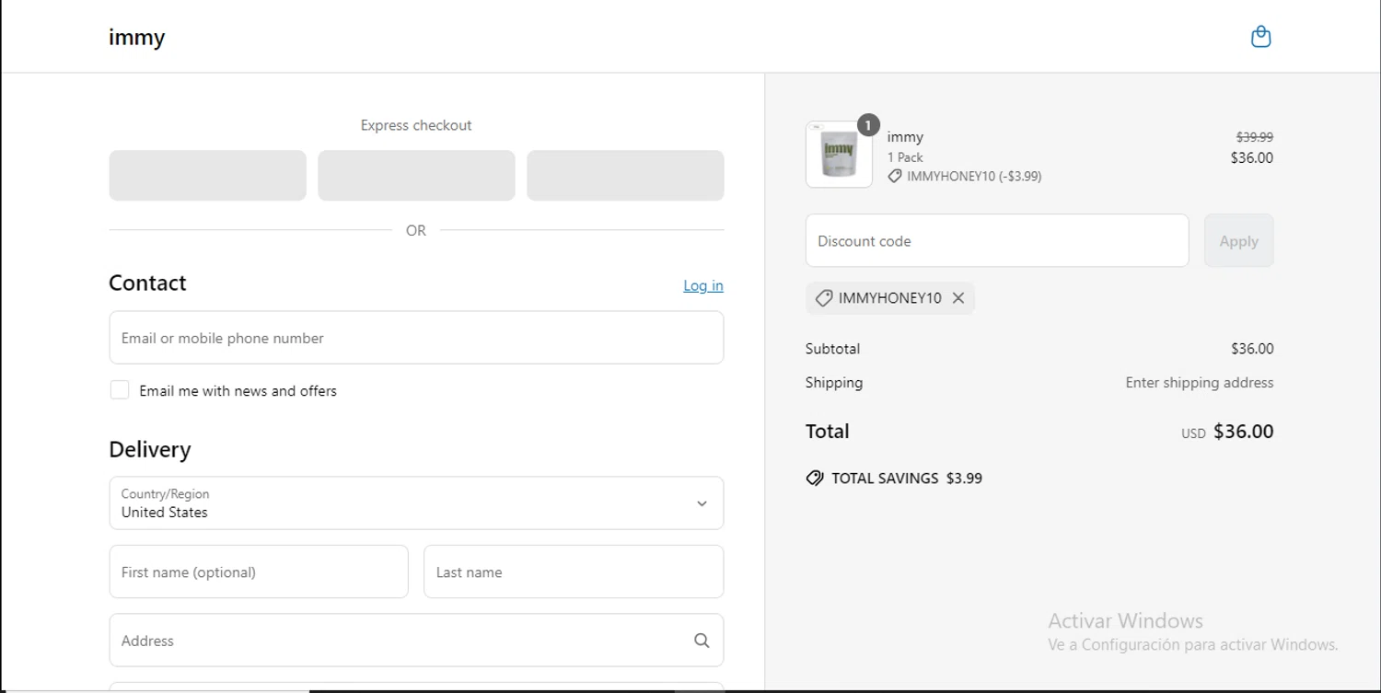Open the shopping bag cart icon
Viewport: 1381px width, 693px height.
pyautogui.click(x=1260, y=37)
